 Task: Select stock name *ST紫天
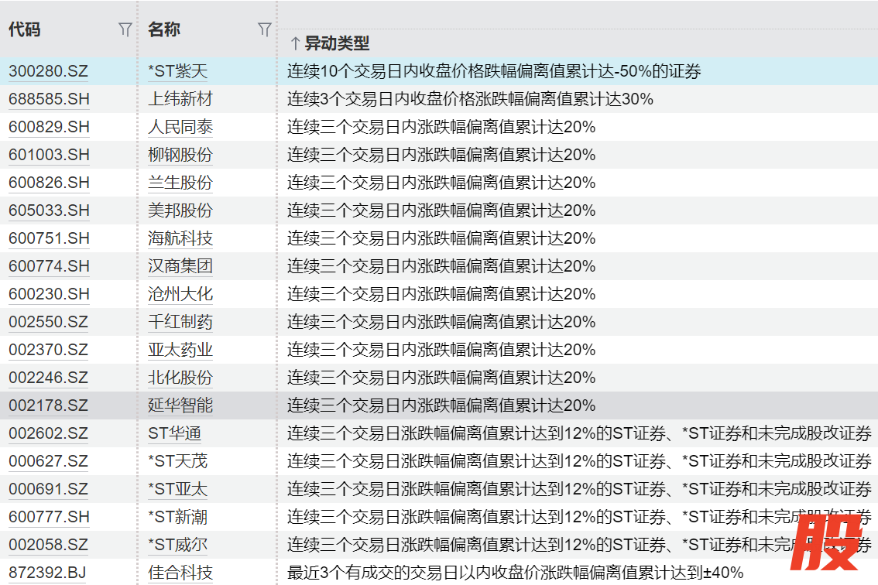pyautogui.click(x=178, y=72)
